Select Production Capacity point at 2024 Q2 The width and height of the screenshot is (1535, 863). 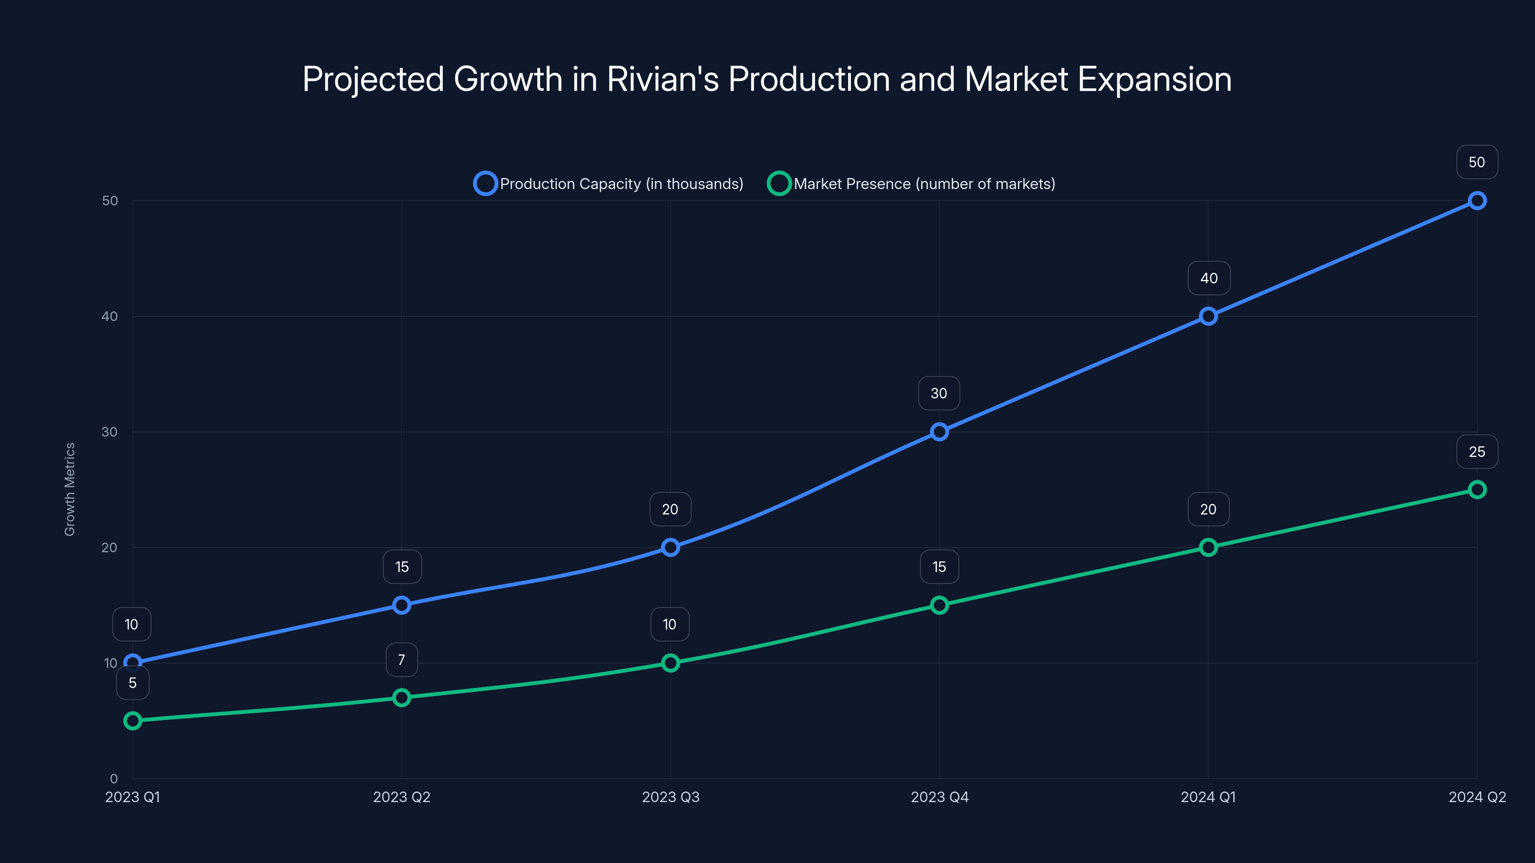(1477, 201)
